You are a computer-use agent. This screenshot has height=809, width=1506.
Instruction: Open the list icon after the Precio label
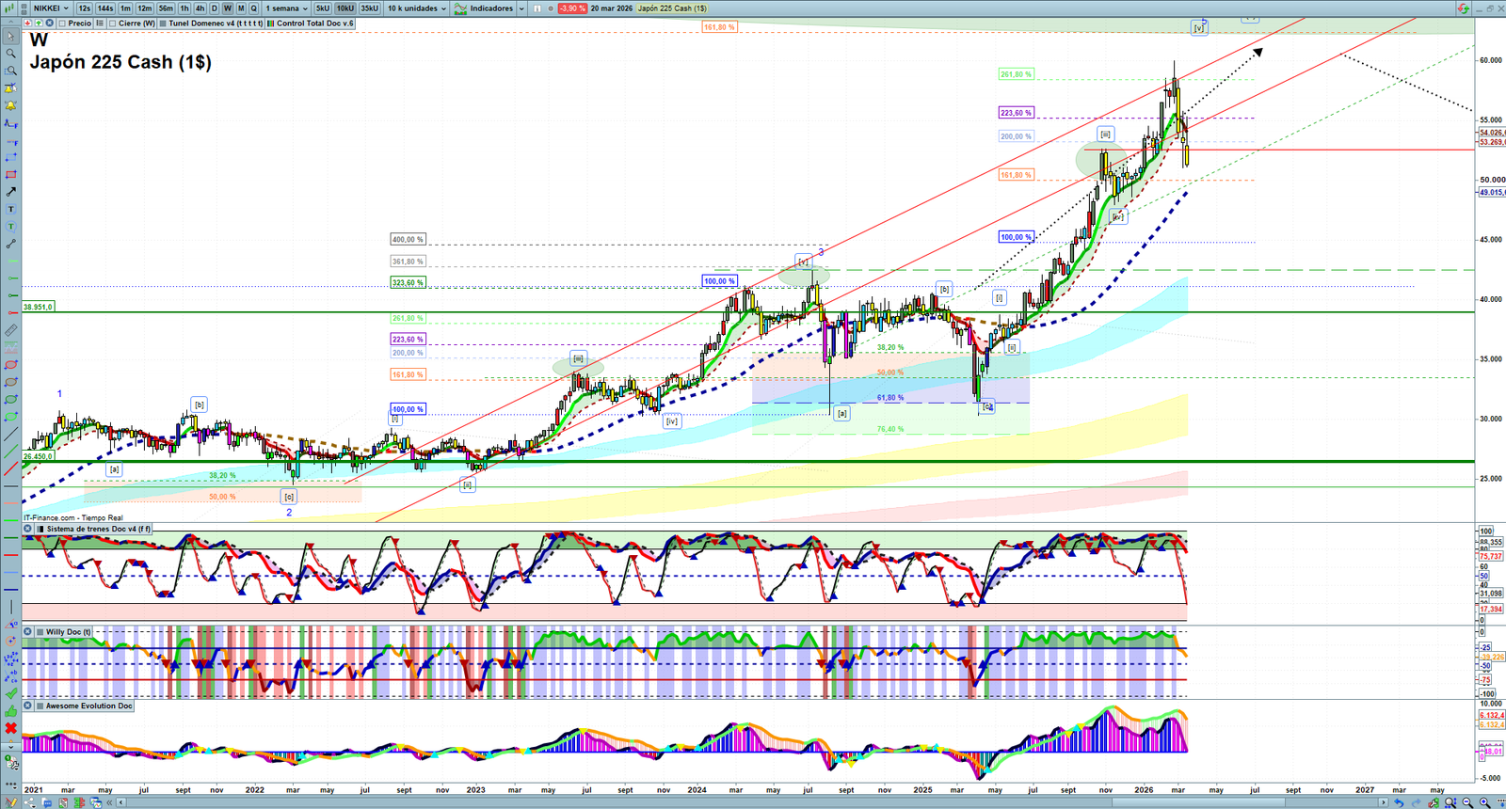100,24
